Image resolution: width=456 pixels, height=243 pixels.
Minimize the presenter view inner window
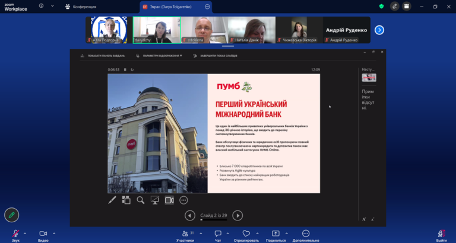(365, 52)
